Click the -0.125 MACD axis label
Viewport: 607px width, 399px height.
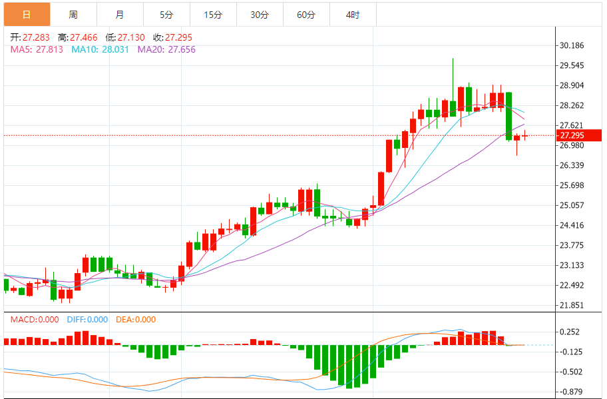[x=571, y=352]
